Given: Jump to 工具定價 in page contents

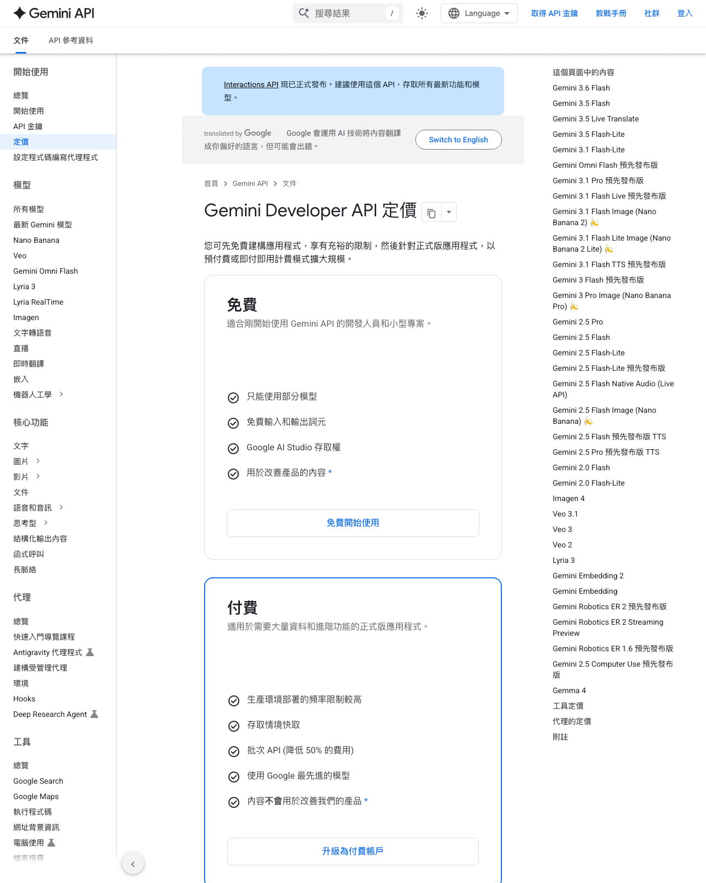Looking at the screenshot, I should click(x=568, y=706).
